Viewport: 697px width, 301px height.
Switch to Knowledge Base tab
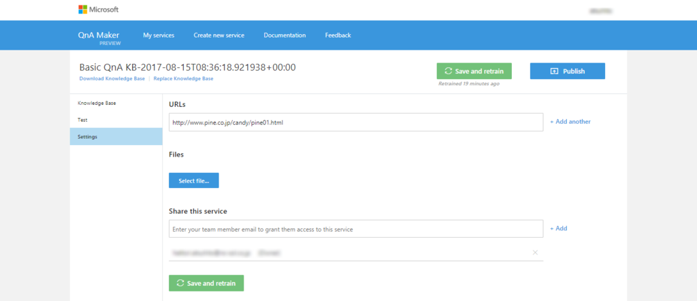116,103
